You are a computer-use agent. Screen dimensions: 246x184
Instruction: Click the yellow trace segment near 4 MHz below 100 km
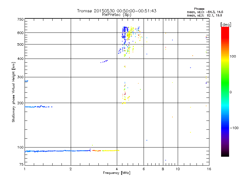coord(111,151)
